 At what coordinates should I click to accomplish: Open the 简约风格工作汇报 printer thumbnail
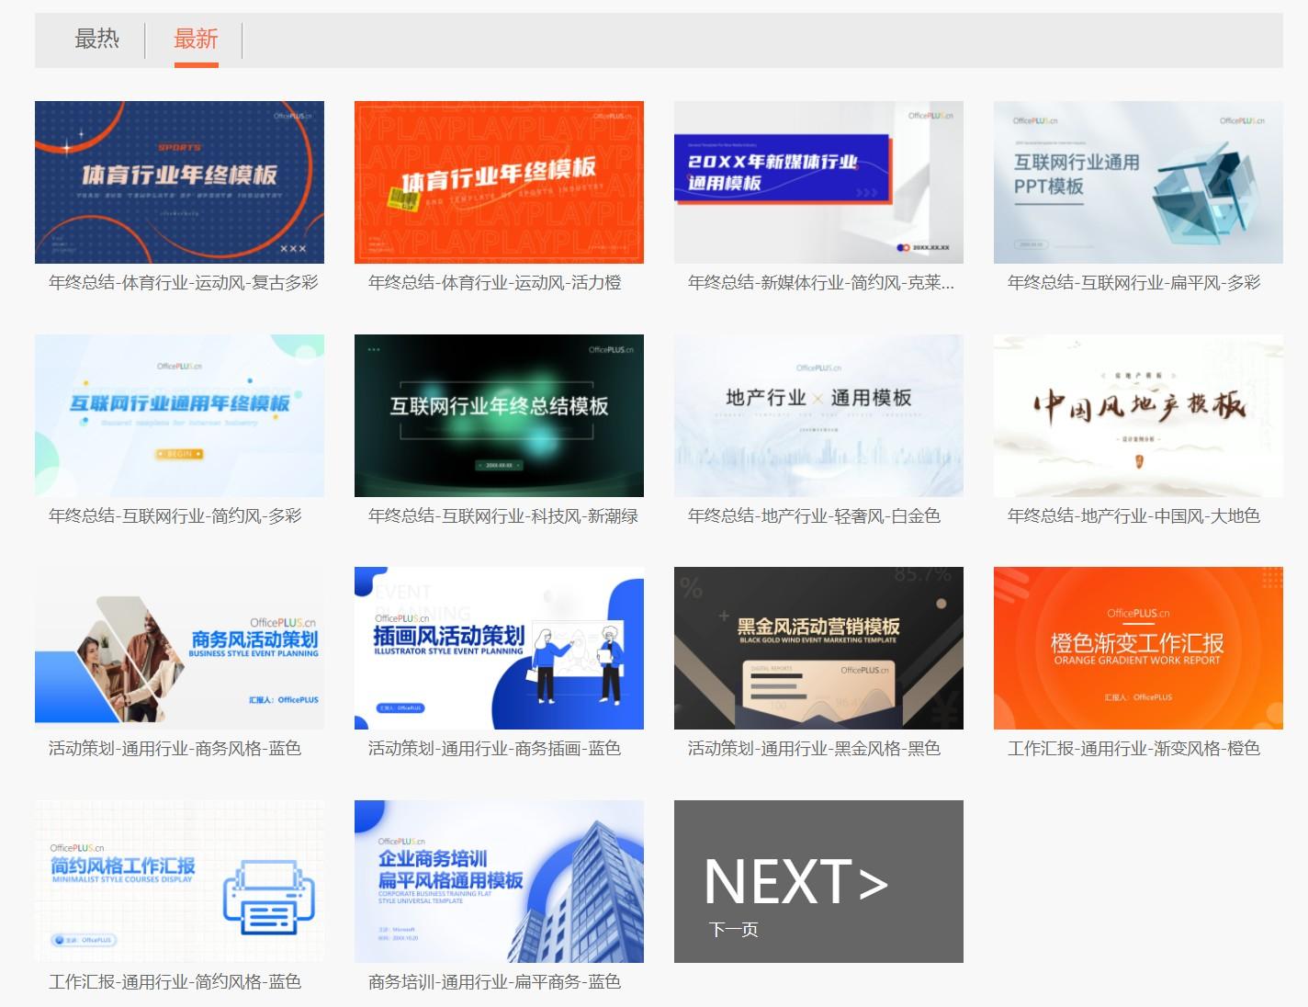(x=179, y=881)
